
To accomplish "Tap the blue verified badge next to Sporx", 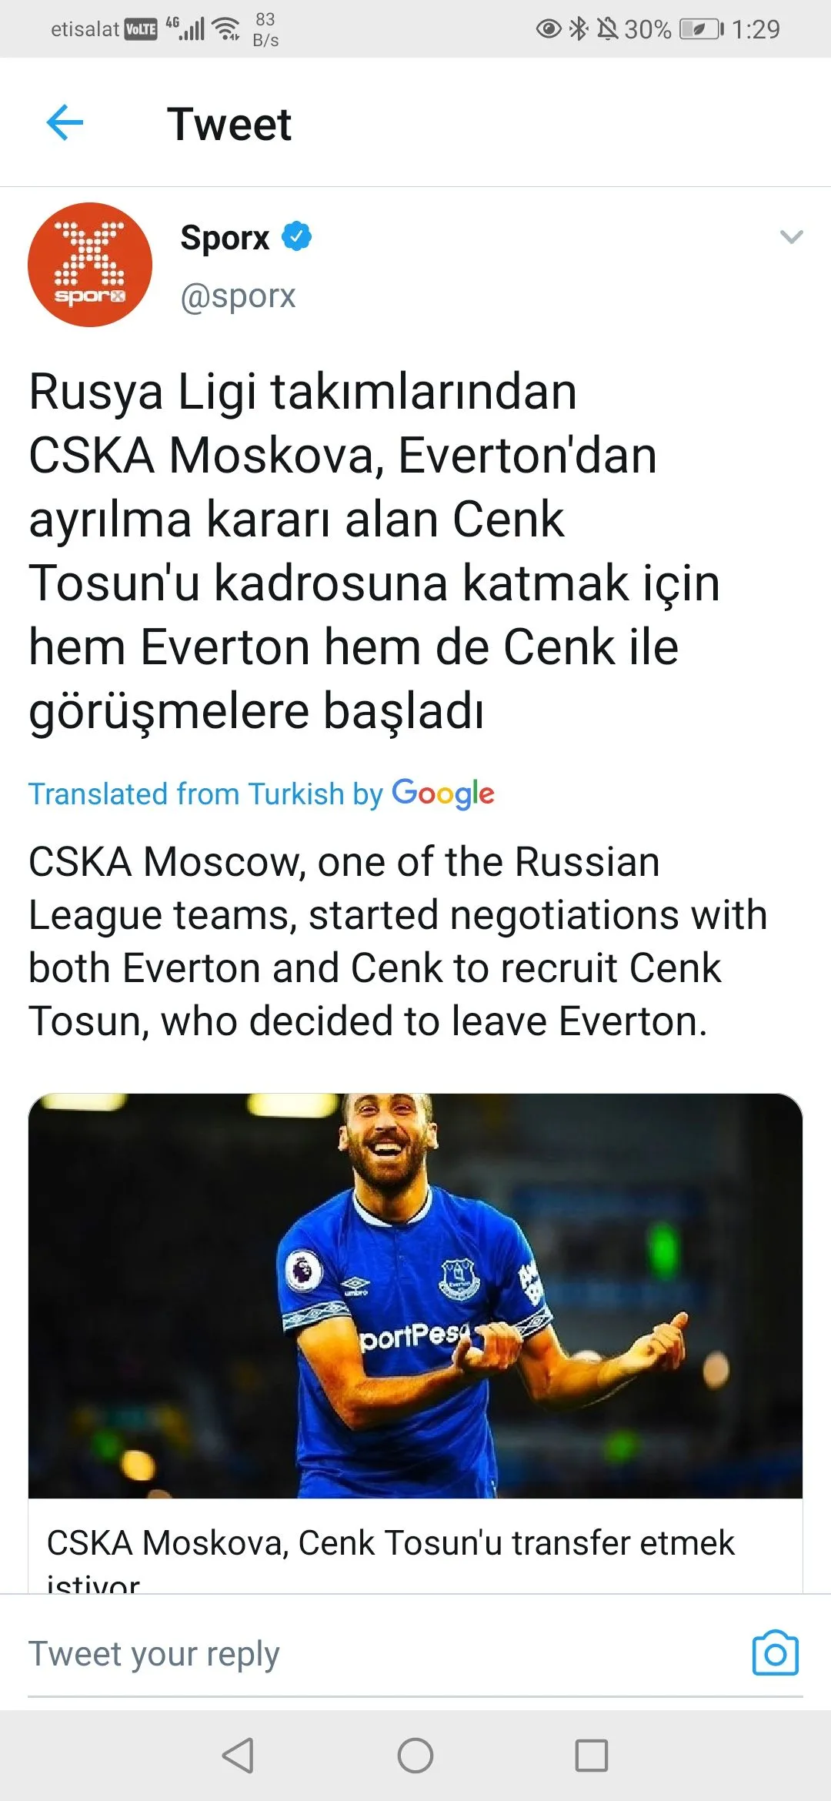I will click(297, 236).
